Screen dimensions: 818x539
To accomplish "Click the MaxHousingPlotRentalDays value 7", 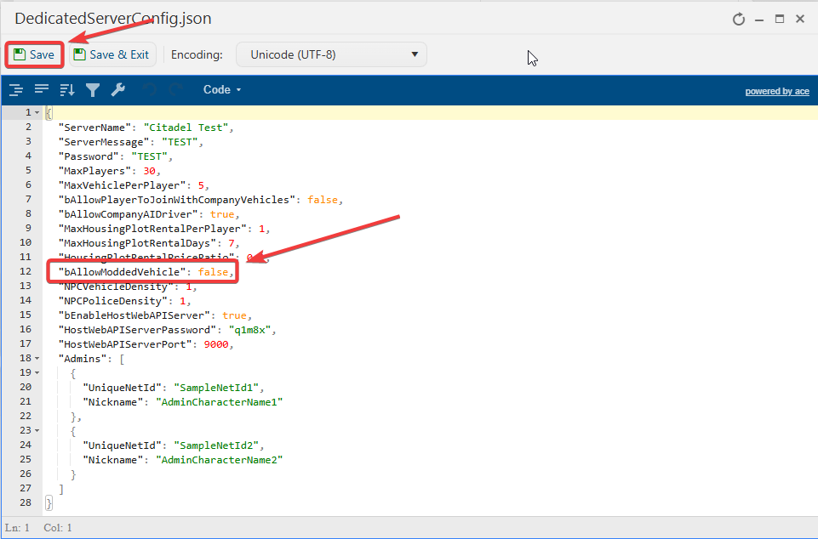I will coord(232,243).
